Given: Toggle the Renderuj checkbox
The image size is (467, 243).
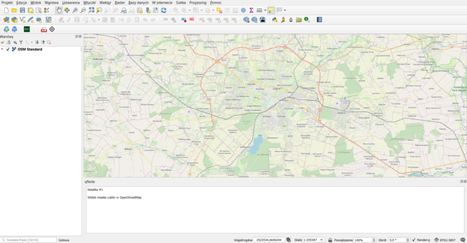Looking at the screenshot, I should click(x=413, y=240).
